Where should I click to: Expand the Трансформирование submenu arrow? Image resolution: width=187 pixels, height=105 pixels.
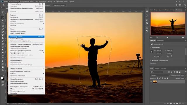click(x=44, y=53)
